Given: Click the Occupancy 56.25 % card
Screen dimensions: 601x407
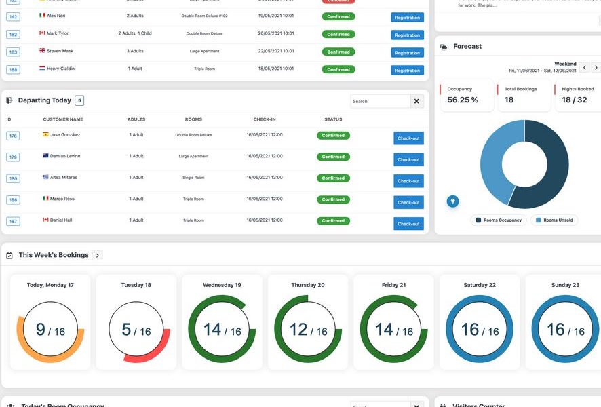Looking at the screenshot, I should pyautogui.click(x=467, y=96).
